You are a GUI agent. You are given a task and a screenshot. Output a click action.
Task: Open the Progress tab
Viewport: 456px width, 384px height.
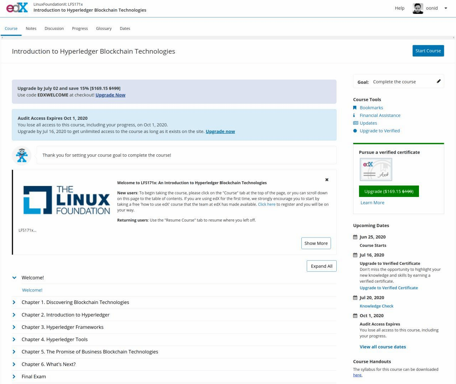[x=80, y=28]
